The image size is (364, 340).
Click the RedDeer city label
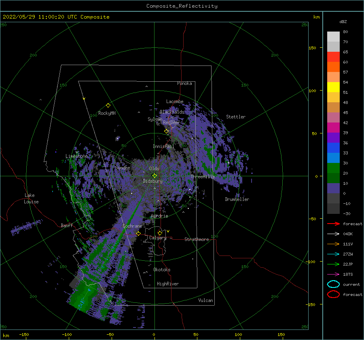tap(171, 122)
